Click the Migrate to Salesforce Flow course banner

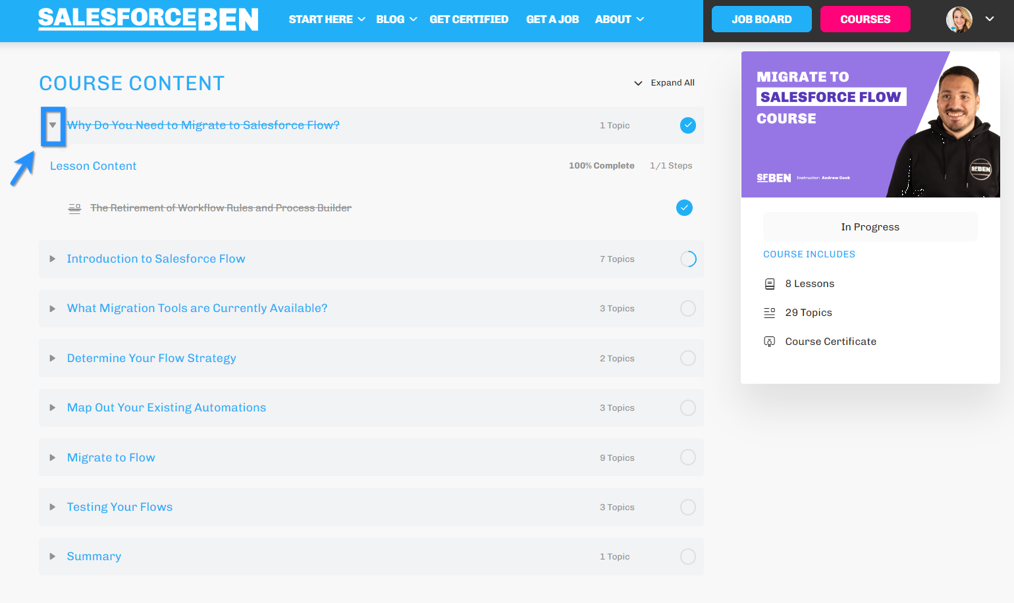pos(870,124)
